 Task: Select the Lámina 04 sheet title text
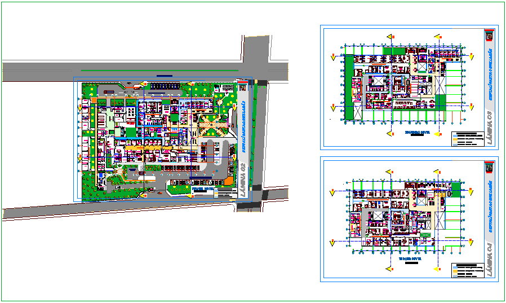(489, 260)
